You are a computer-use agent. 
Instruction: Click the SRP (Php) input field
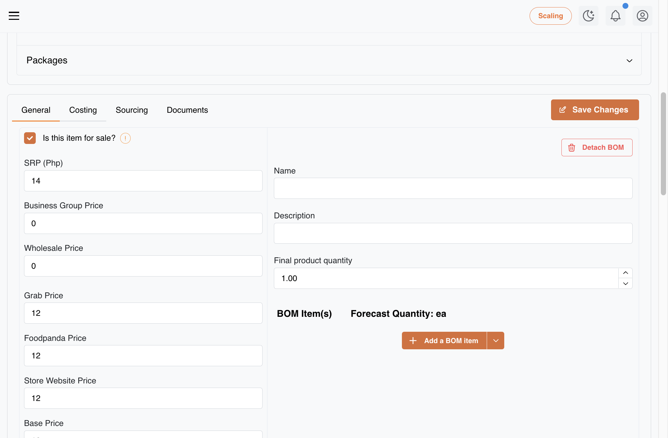143,181
